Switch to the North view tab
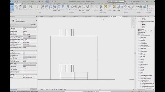Screen dimensions: 165x92 pos(114,17)
